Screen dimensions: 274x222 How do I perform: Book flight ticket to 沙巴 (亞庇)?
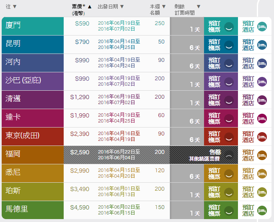(215, 82)
